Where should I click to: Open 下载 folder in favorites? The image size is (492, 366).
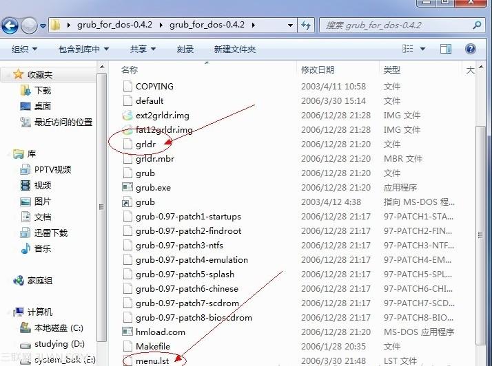pos(43,91)
